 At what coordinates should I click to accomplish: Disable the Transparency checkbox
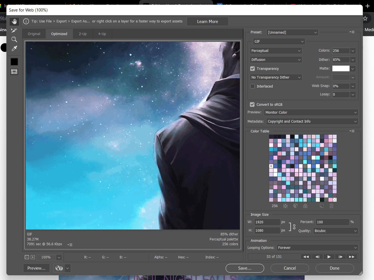point(252,68)
